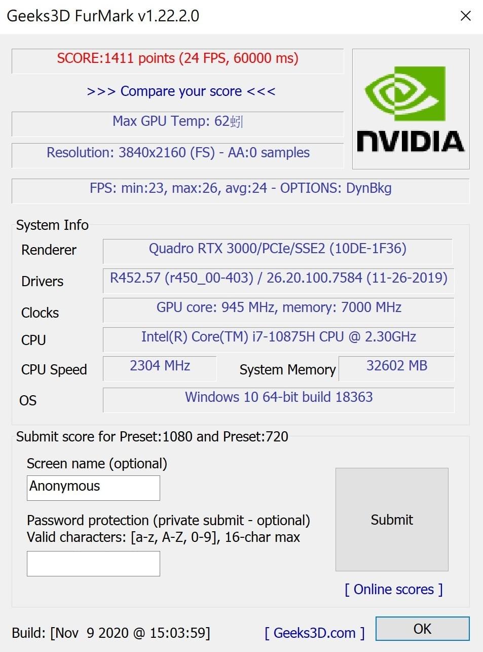Click the Submit button
Screen dimensions: 483x652
[392, 520]
